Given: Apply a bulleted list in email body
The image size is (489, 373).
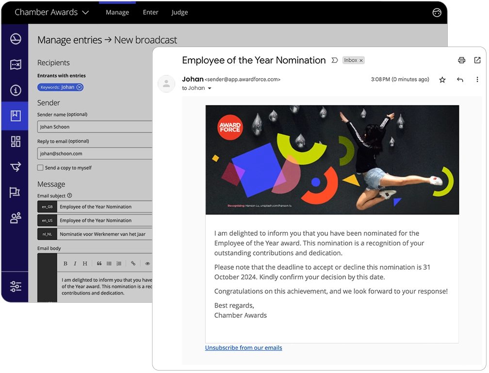Looking at the screenshot, I should coord(110,263).
